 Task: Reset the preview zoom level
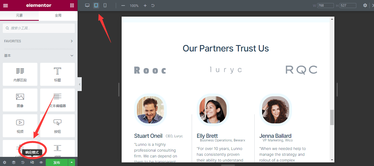coord(153,6)
